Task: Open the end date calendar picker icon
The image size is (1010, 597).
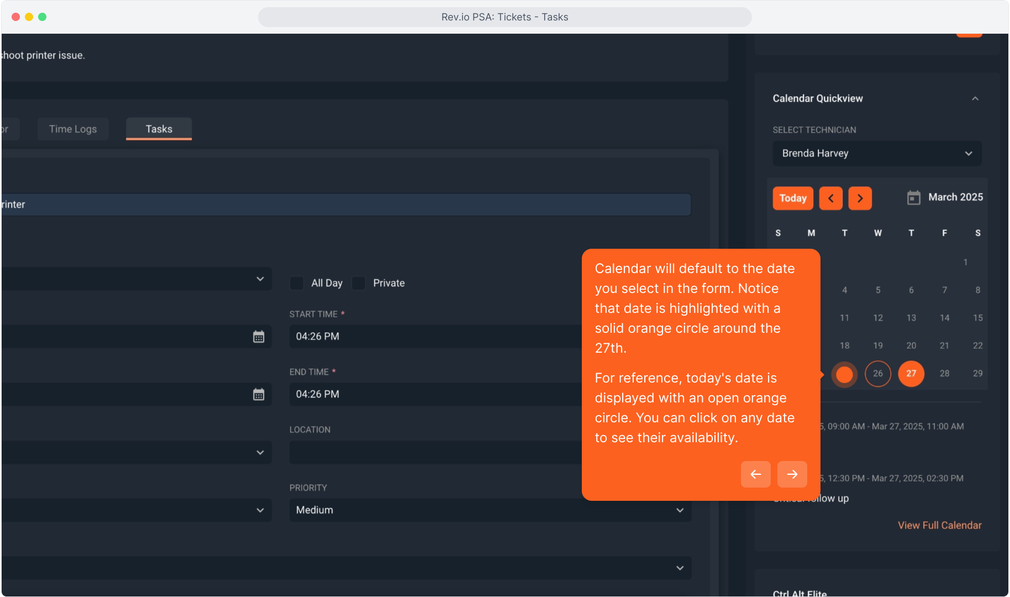Action: 259,395
